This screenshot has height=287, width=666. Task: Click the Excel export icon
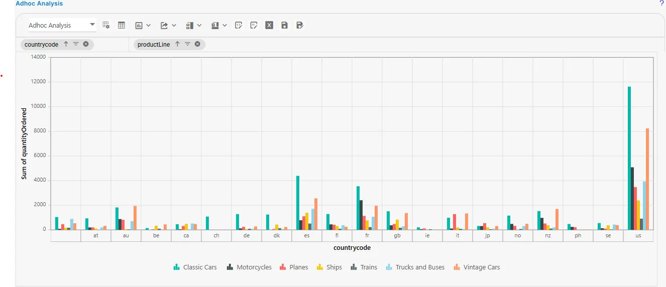(269, 25)
